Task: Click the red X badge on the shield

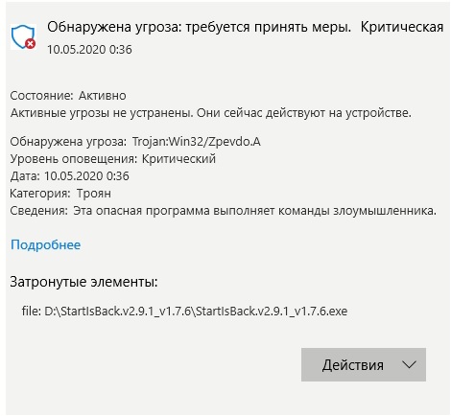Action: tap(31, 43)
